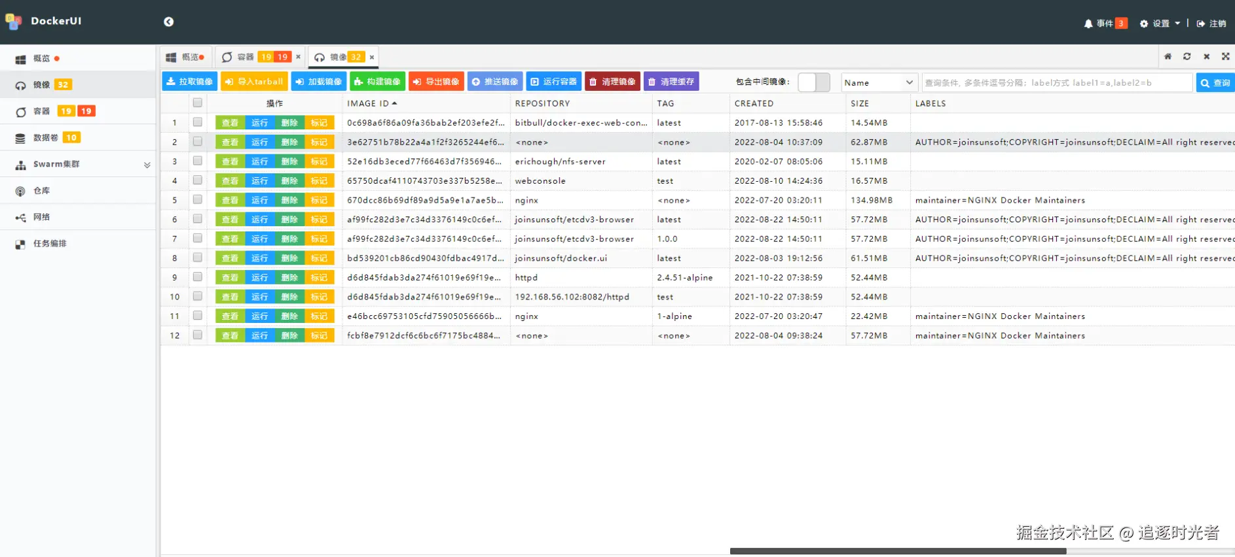Image resolution: width=1235 pixels, height=557 pixels.
Task: Click the 导入tarball button
Action: 254,82
